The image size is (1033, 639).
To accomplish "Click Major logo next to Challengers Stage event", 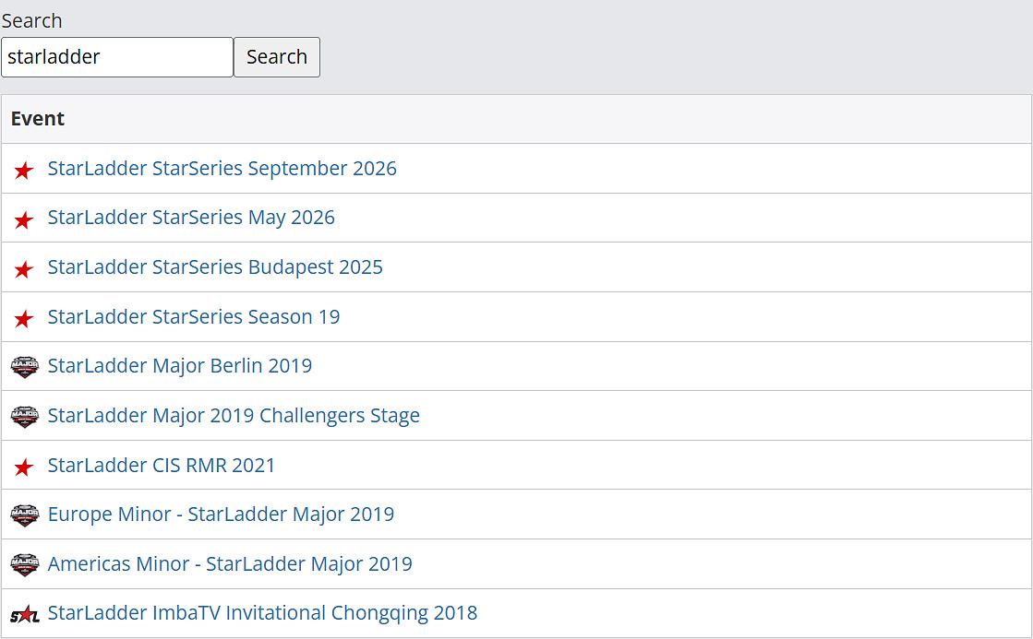I will click(x=24, y=417).
